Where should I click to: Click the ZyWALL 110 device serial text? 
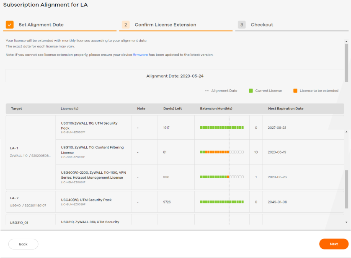pos(30,156)
